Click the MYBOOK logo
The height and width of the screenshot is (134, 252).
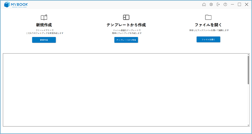coord(16,4)
